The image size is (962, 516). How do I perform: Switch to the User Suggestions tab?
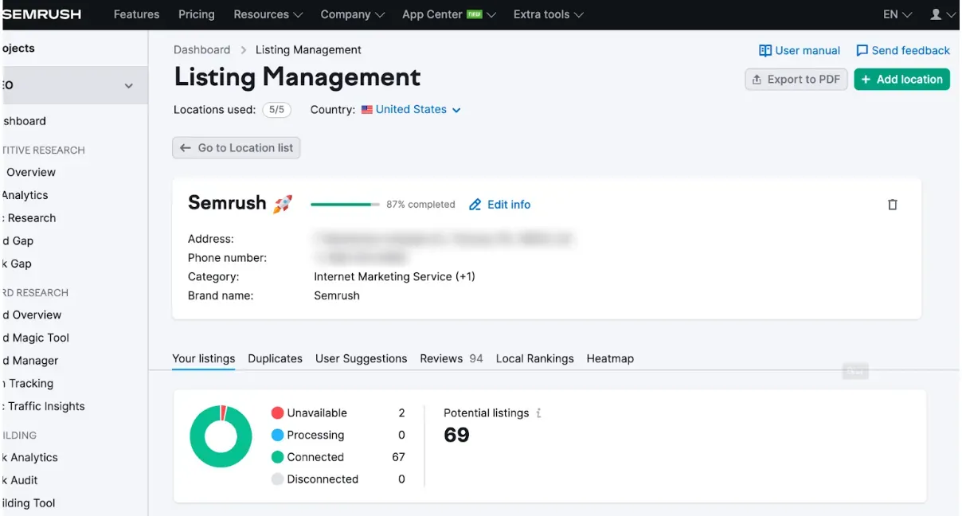362,358
